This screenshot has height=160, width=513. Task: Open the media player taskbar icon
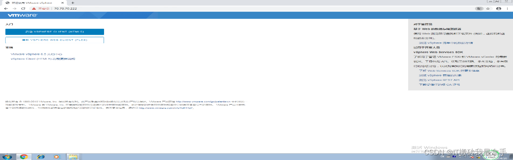pyautogui.click(x=56, y=156)
